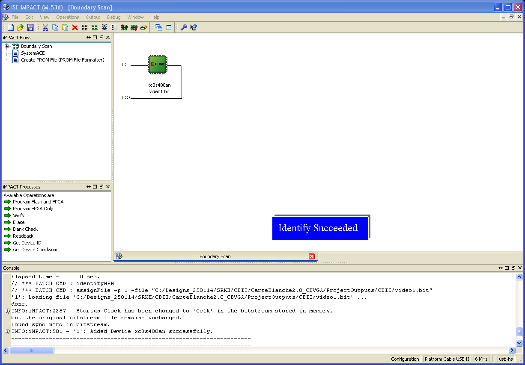This screenshot has height=365, width=525.
Task: Click the green chain icon with left-pointing red arrow
Action: pos(124,27)
